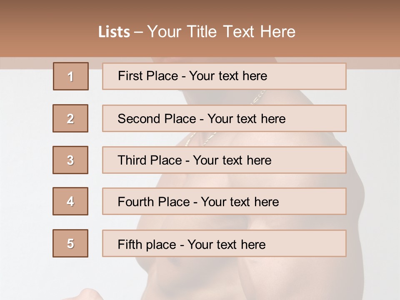Select the number 2 box
Screen dimensions: 400x300
coord(70,118)
